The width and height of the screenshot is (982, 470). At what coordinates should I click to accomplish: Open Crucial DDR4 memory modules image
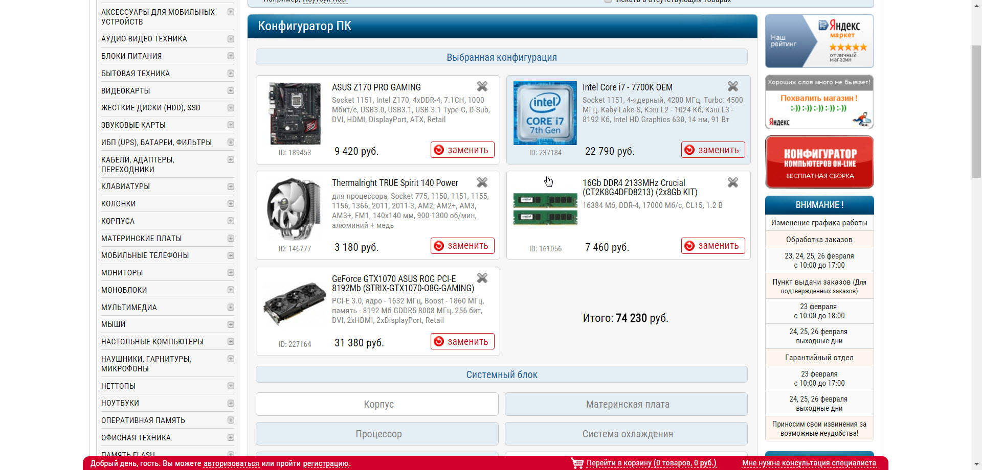[x=545, y=210]
